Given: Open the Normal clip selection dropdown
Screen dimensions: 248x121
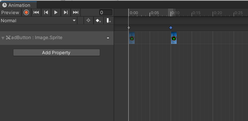Looking at the screenshot, I should click(38, 21).
